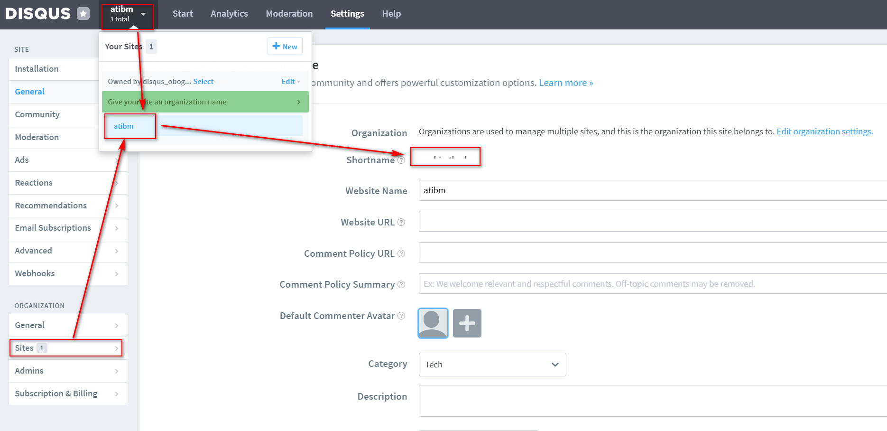This screenshot has width=887, height=431.
Task: Click the Learn more link
Action: tap(566, 83)
